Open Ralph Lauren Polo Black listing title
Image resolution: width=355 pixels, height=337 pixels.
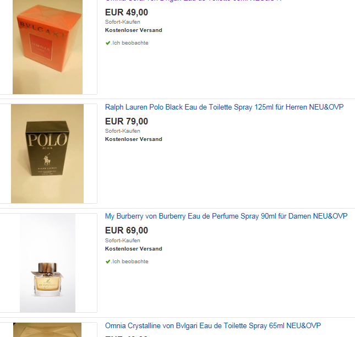click(x=225, y=107)
